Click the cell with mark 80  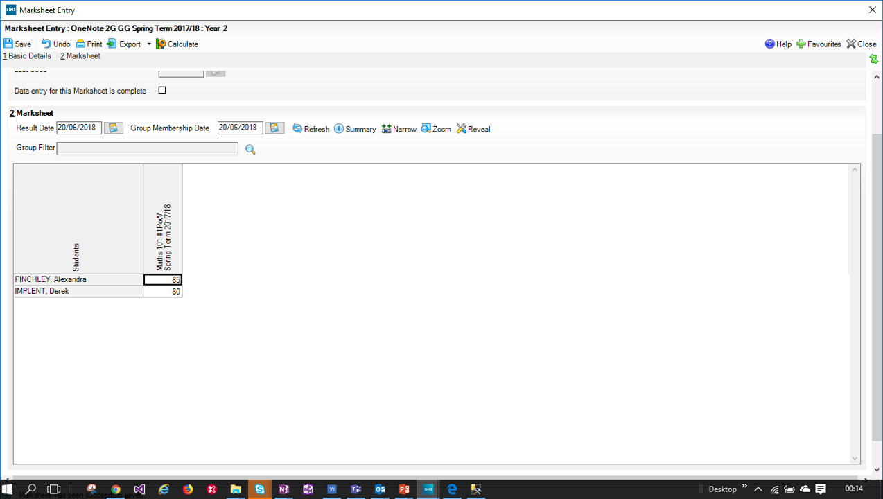click(163, 292)
